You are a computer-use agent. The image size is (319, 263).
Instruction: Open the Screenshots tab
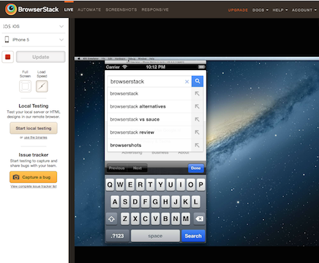pyautogui.click(x=121, y=10)
